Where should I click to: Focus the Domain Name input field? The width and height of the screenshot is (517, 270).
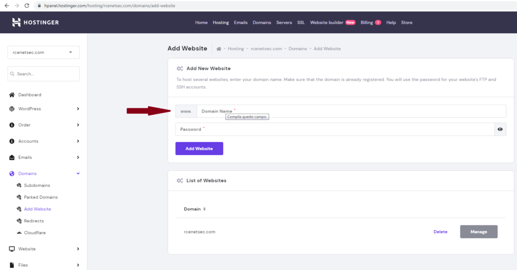(351, 111)
